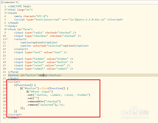Select the index.html editor tab
This screenshot has height=123, width=158.
[9, 2]
